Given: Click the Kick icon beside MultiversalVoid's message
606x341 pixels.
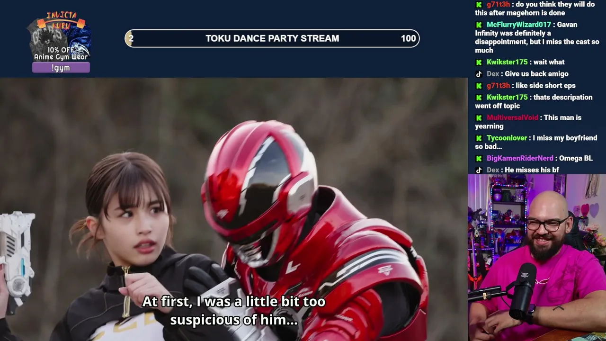Looking at the screenshot, I should point(479,118).
